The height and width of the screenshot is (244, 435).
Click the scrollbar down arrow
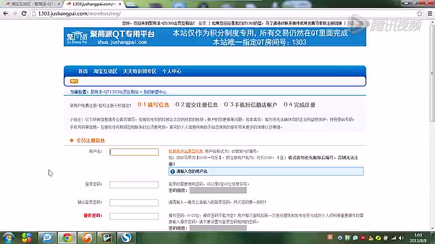coord(432,228)
